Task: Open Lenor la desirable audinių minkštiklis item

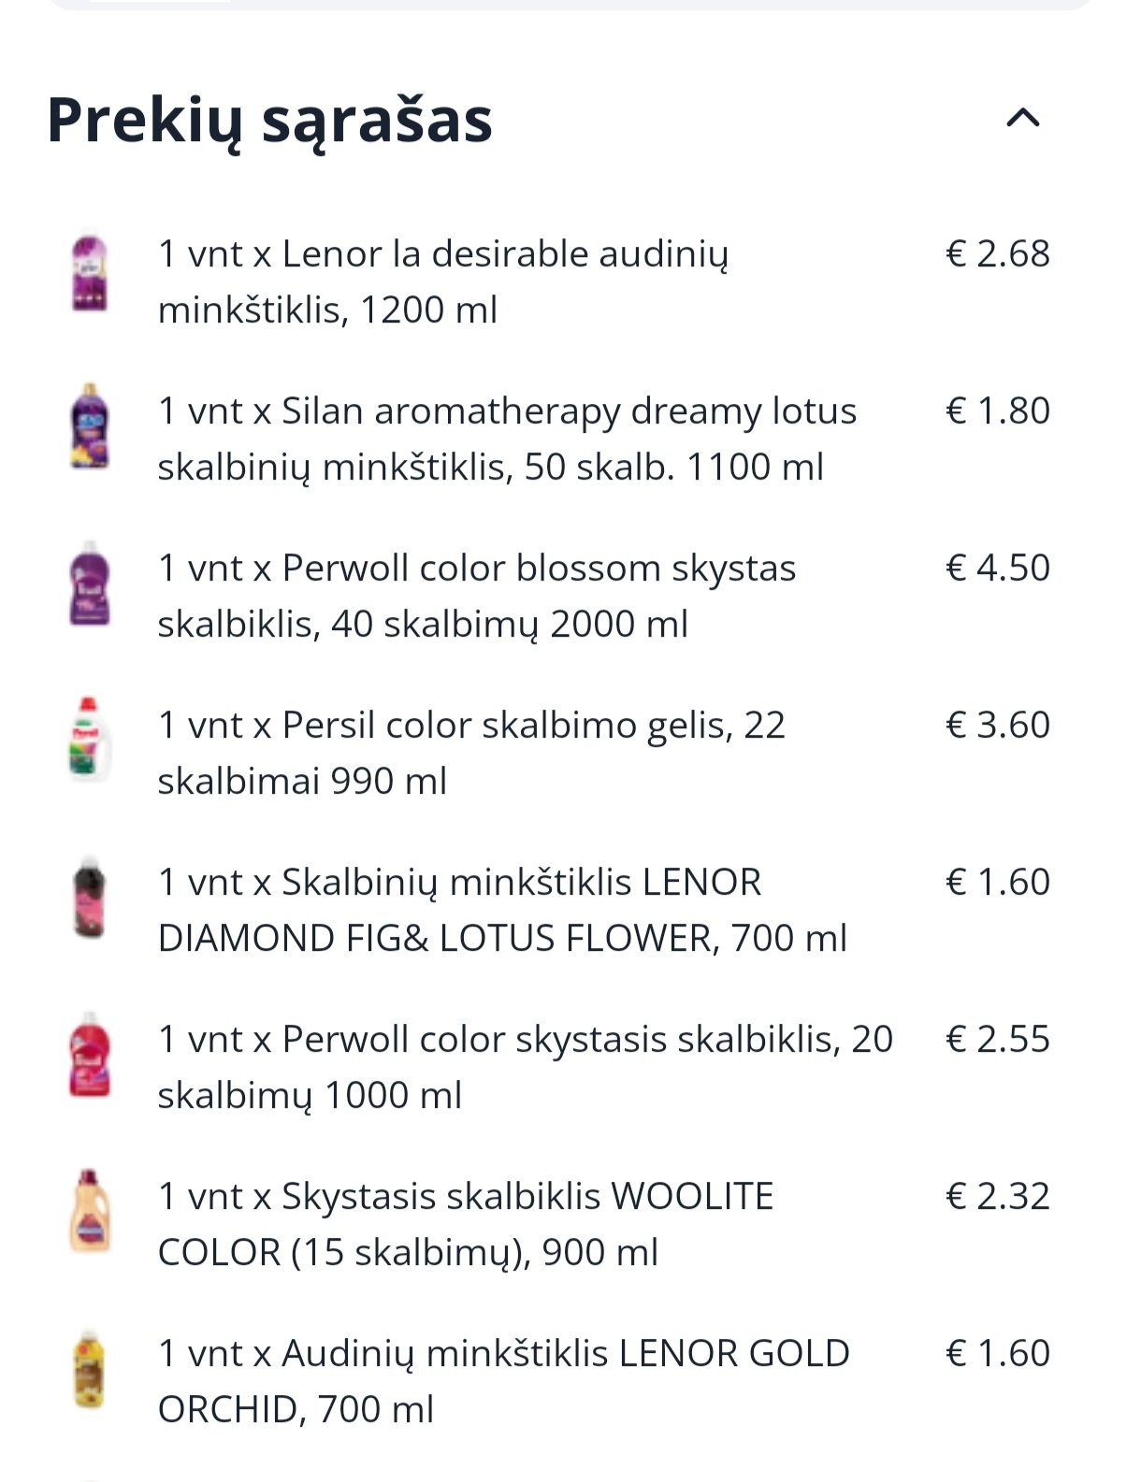Action: coord(443,281)
